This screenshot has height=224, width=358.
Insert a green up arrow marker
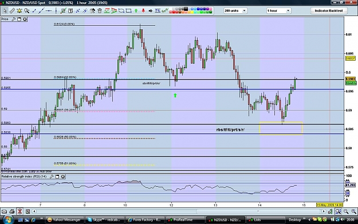(x=136, y=11)
